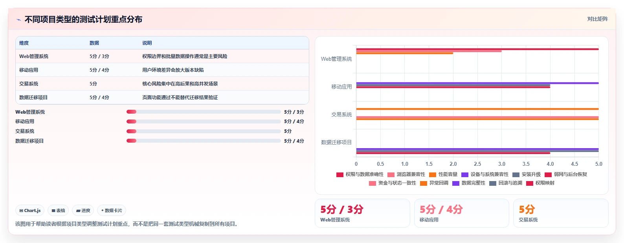Open the 5分 / 4分 移动应用 data card

tap(462, 213)
